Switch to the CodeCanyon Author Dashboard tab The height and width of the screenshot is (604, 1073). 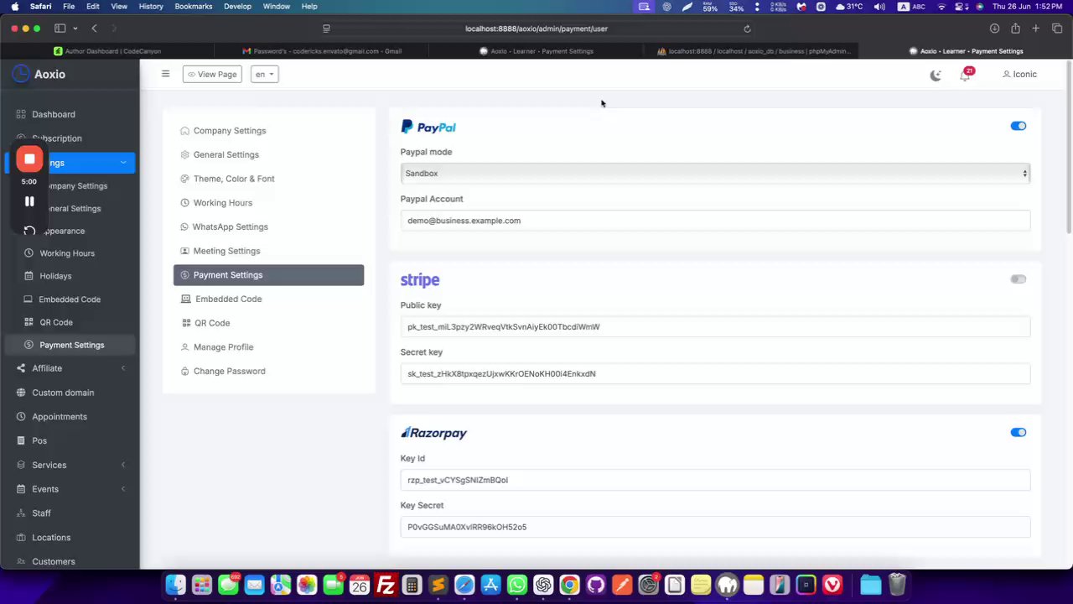click(x=107, y=51)
